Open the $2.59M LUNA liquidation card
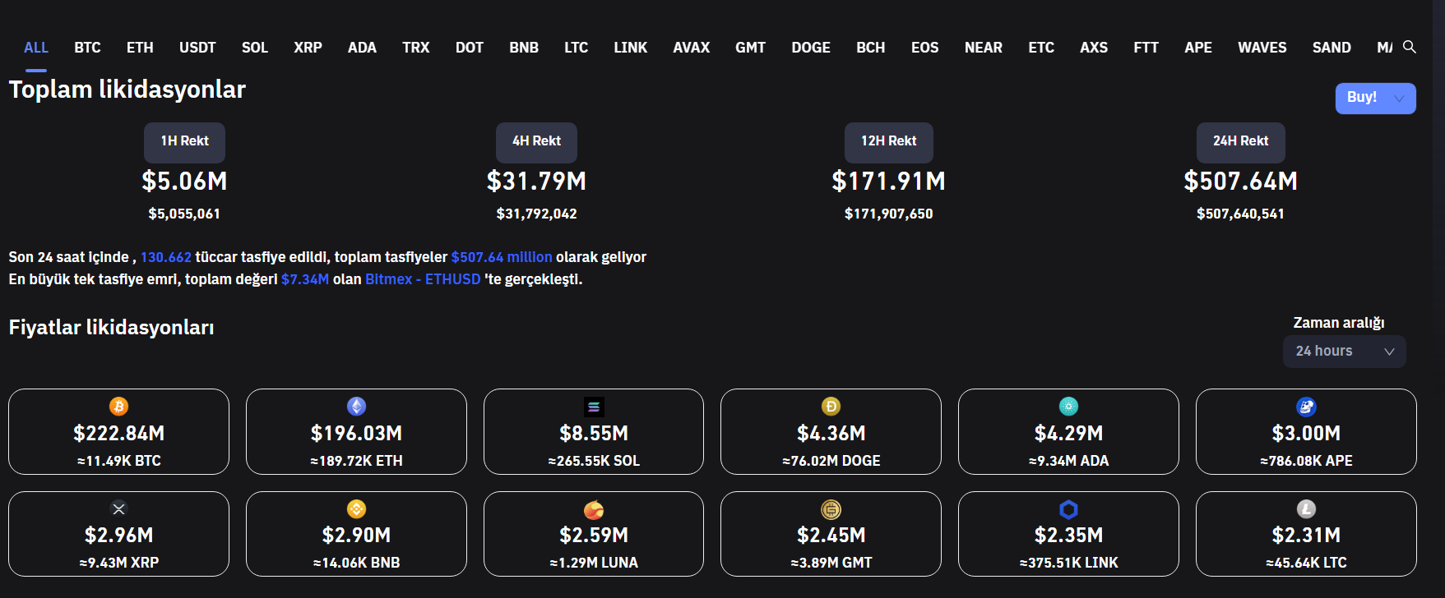Screen dimensions: 1445x598 coord(594,535)
